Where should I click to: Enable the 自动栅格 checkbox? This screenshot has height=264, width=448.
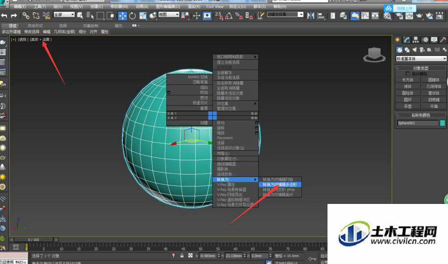click(x=408, y=74)
